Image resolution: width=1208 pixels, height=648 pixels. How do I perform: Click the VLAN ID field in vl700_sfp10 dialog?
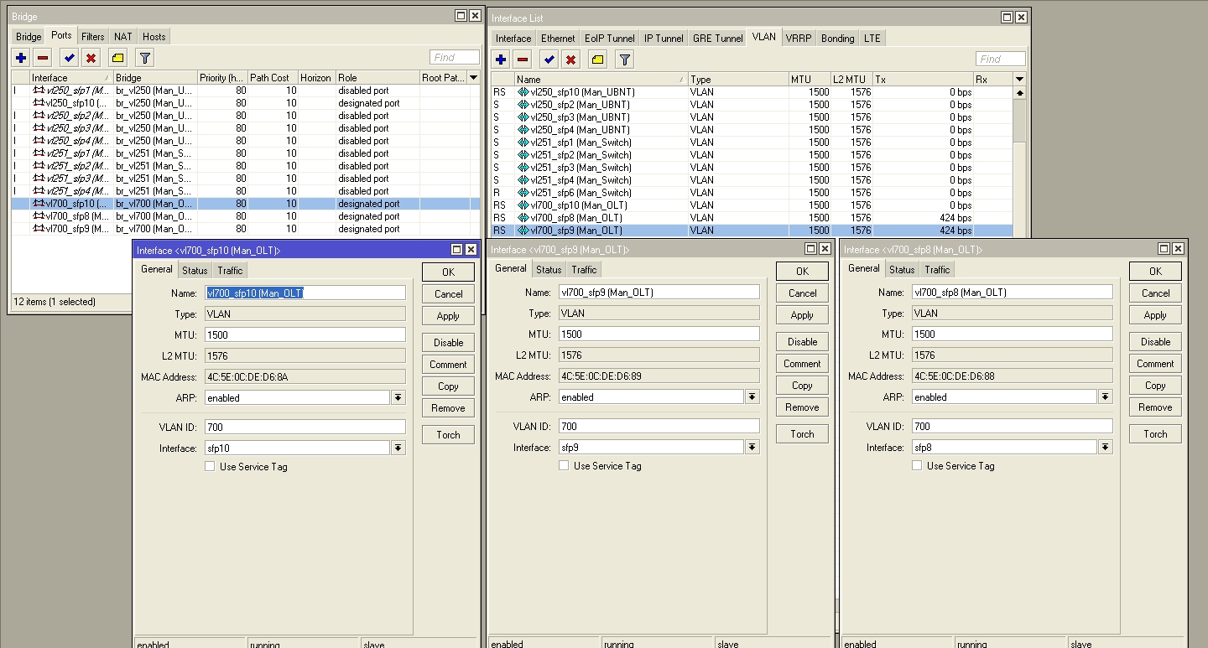click(x=305, y=427)
